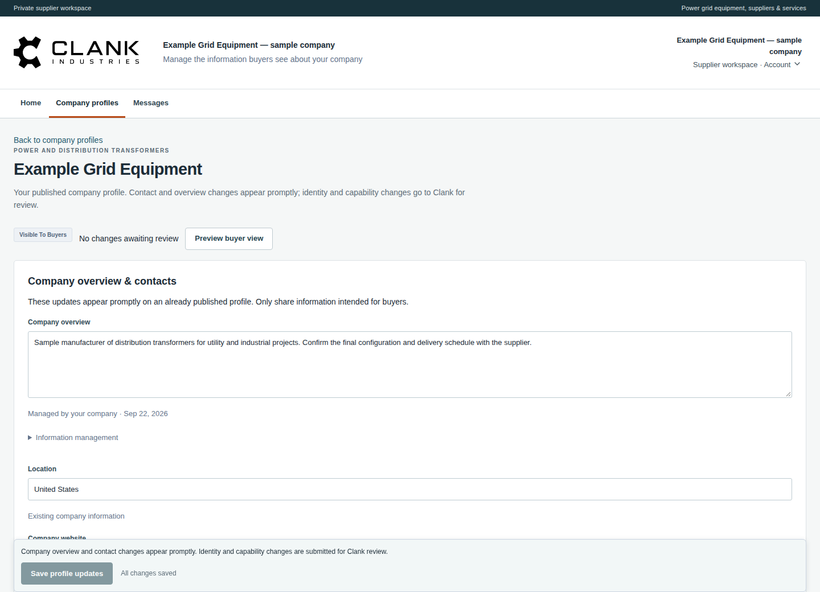The image size is (820, 592).
Task: Click the "No changes awaiting review" status text
Action: pos(129,239)
